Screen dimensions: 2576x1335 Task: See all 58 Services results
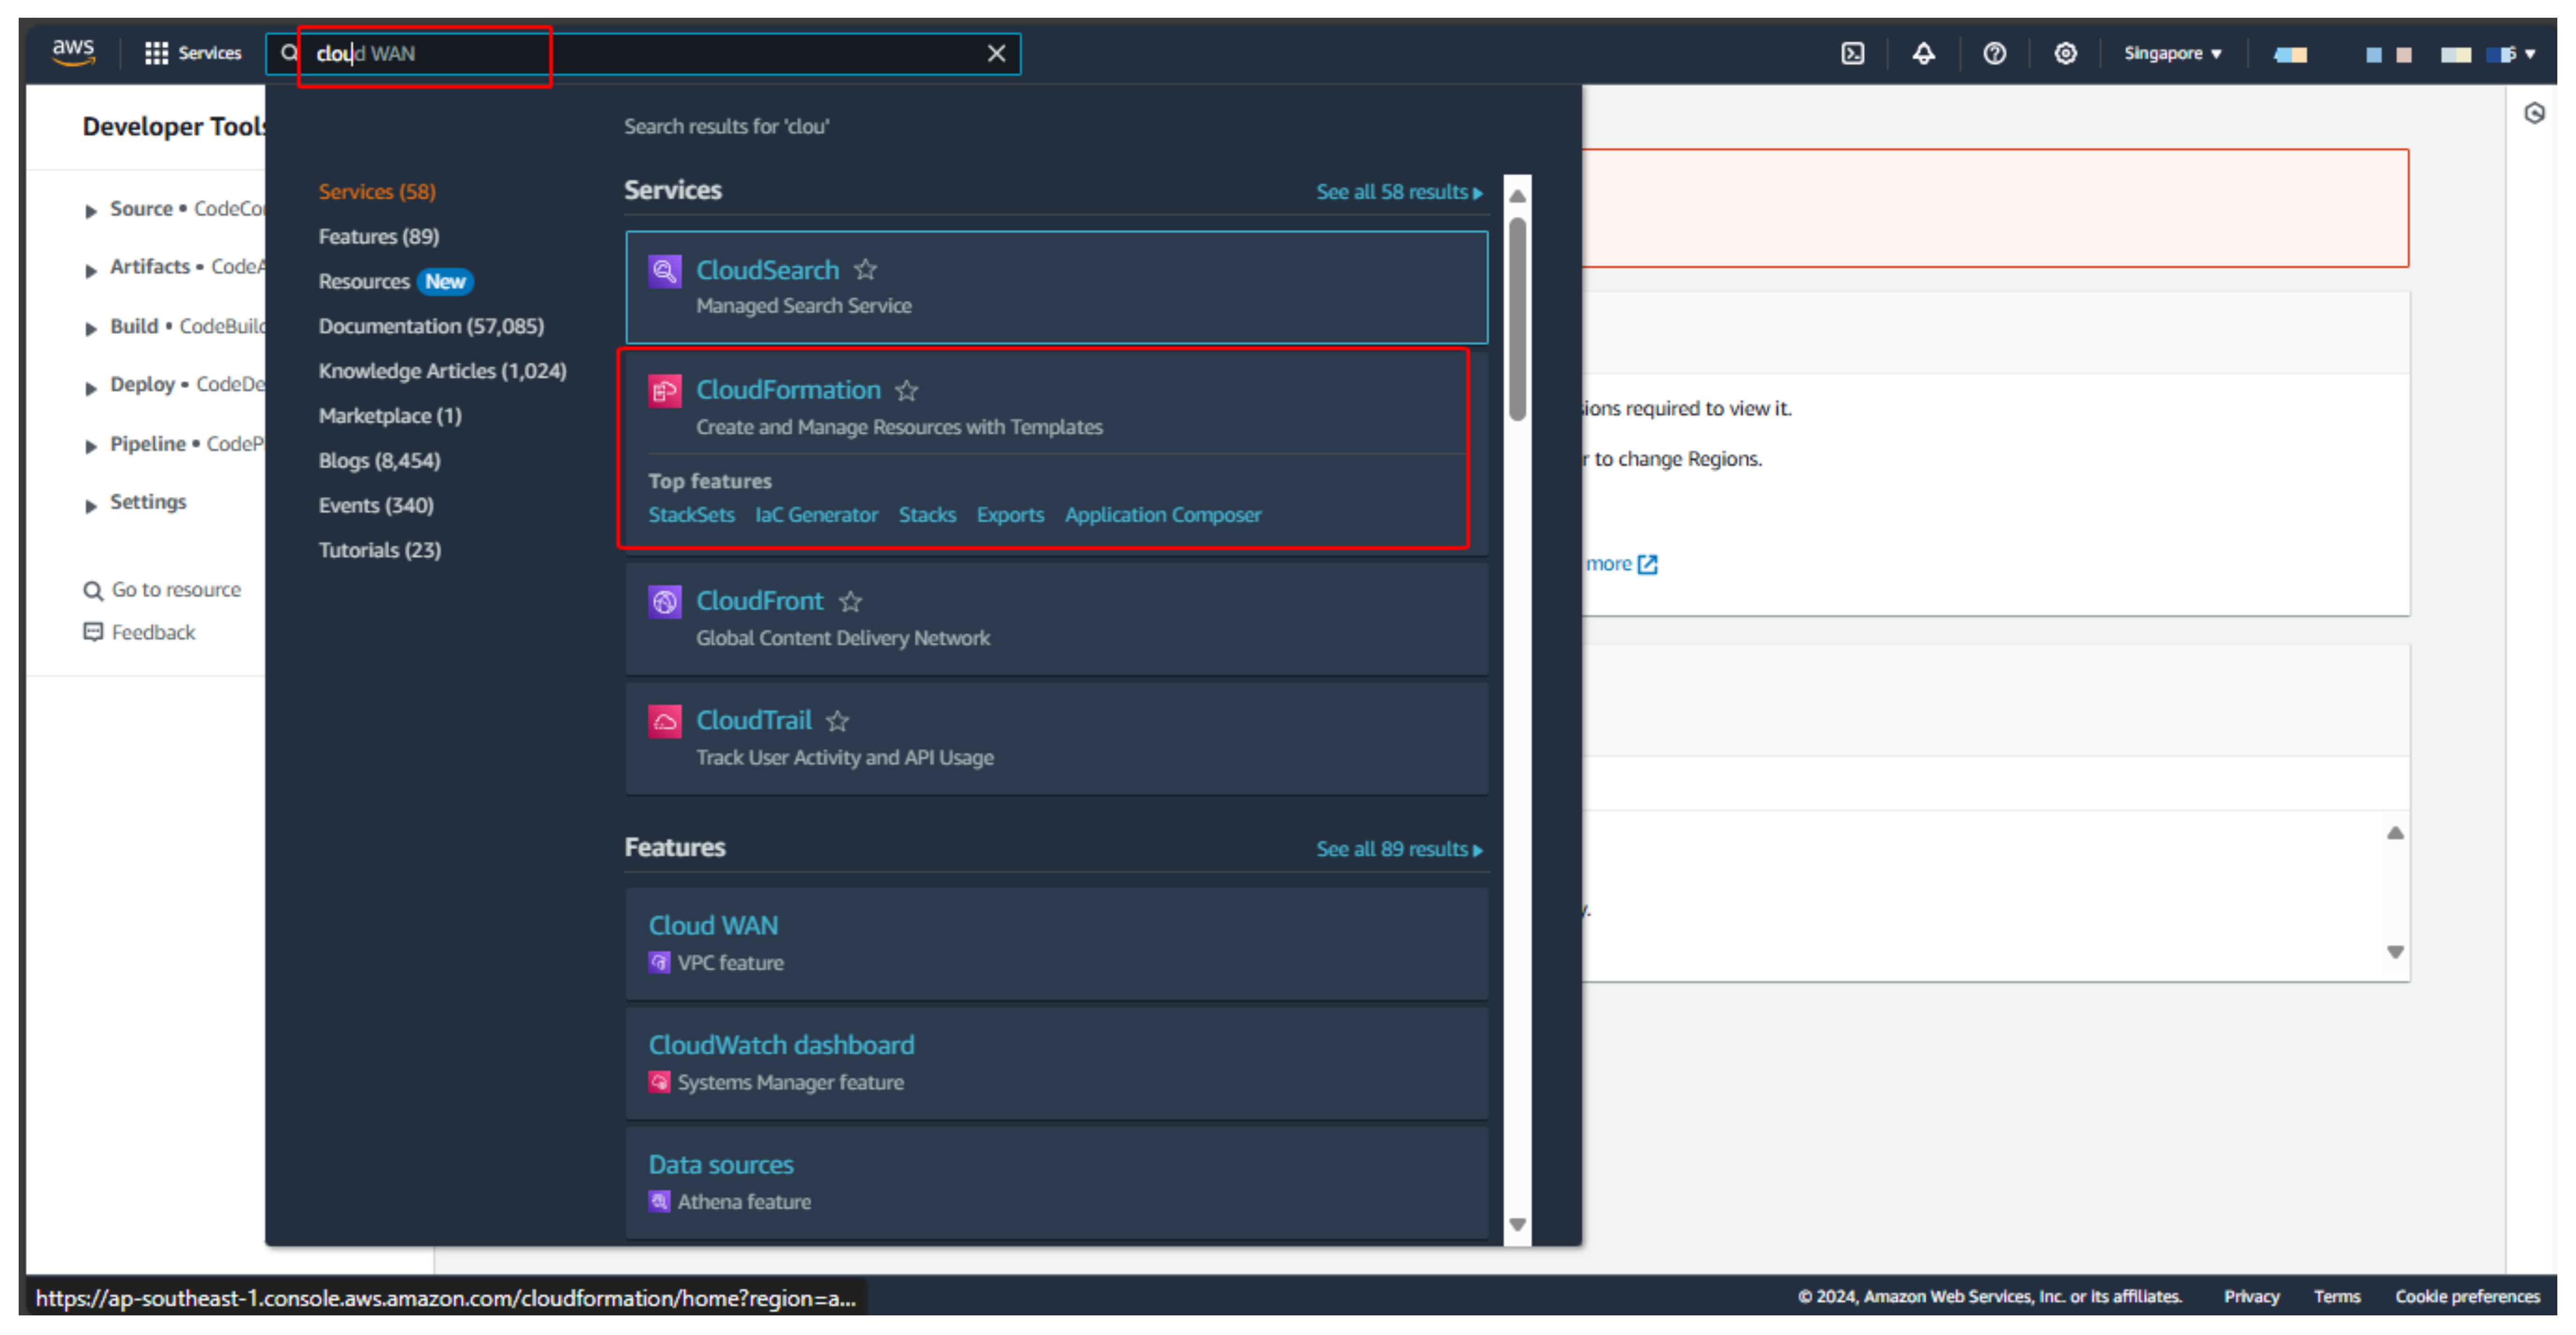pyautogui.click(x=1399, y=192)
